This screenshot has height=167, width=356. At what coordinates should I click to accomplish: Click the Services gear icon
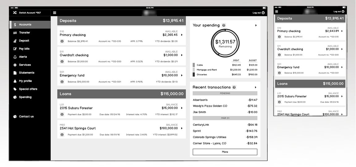point(15,65)
